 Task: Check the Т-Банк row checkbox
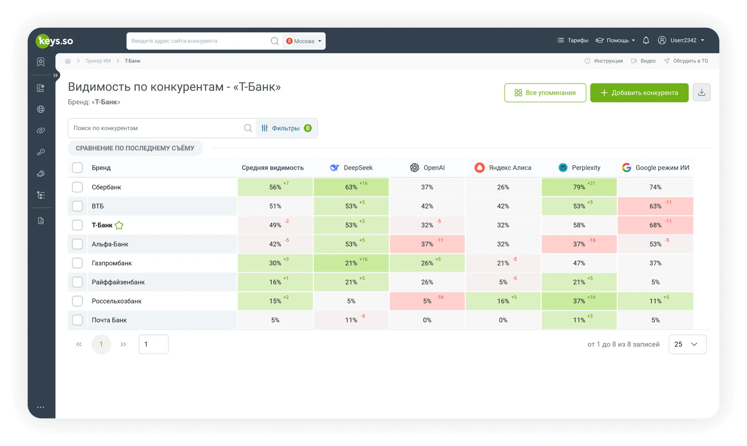point(77,225)
